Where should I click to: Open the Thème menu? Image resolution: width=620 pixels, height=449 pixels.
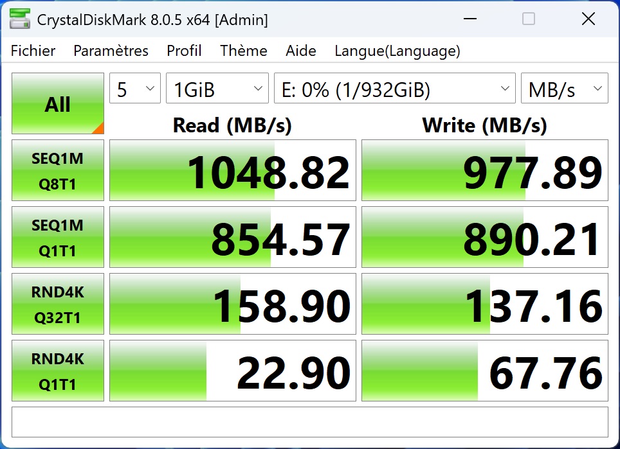244,51
